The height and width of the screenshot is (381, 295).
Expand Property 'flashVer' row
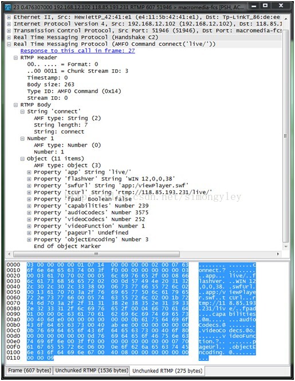coord(29,179)
